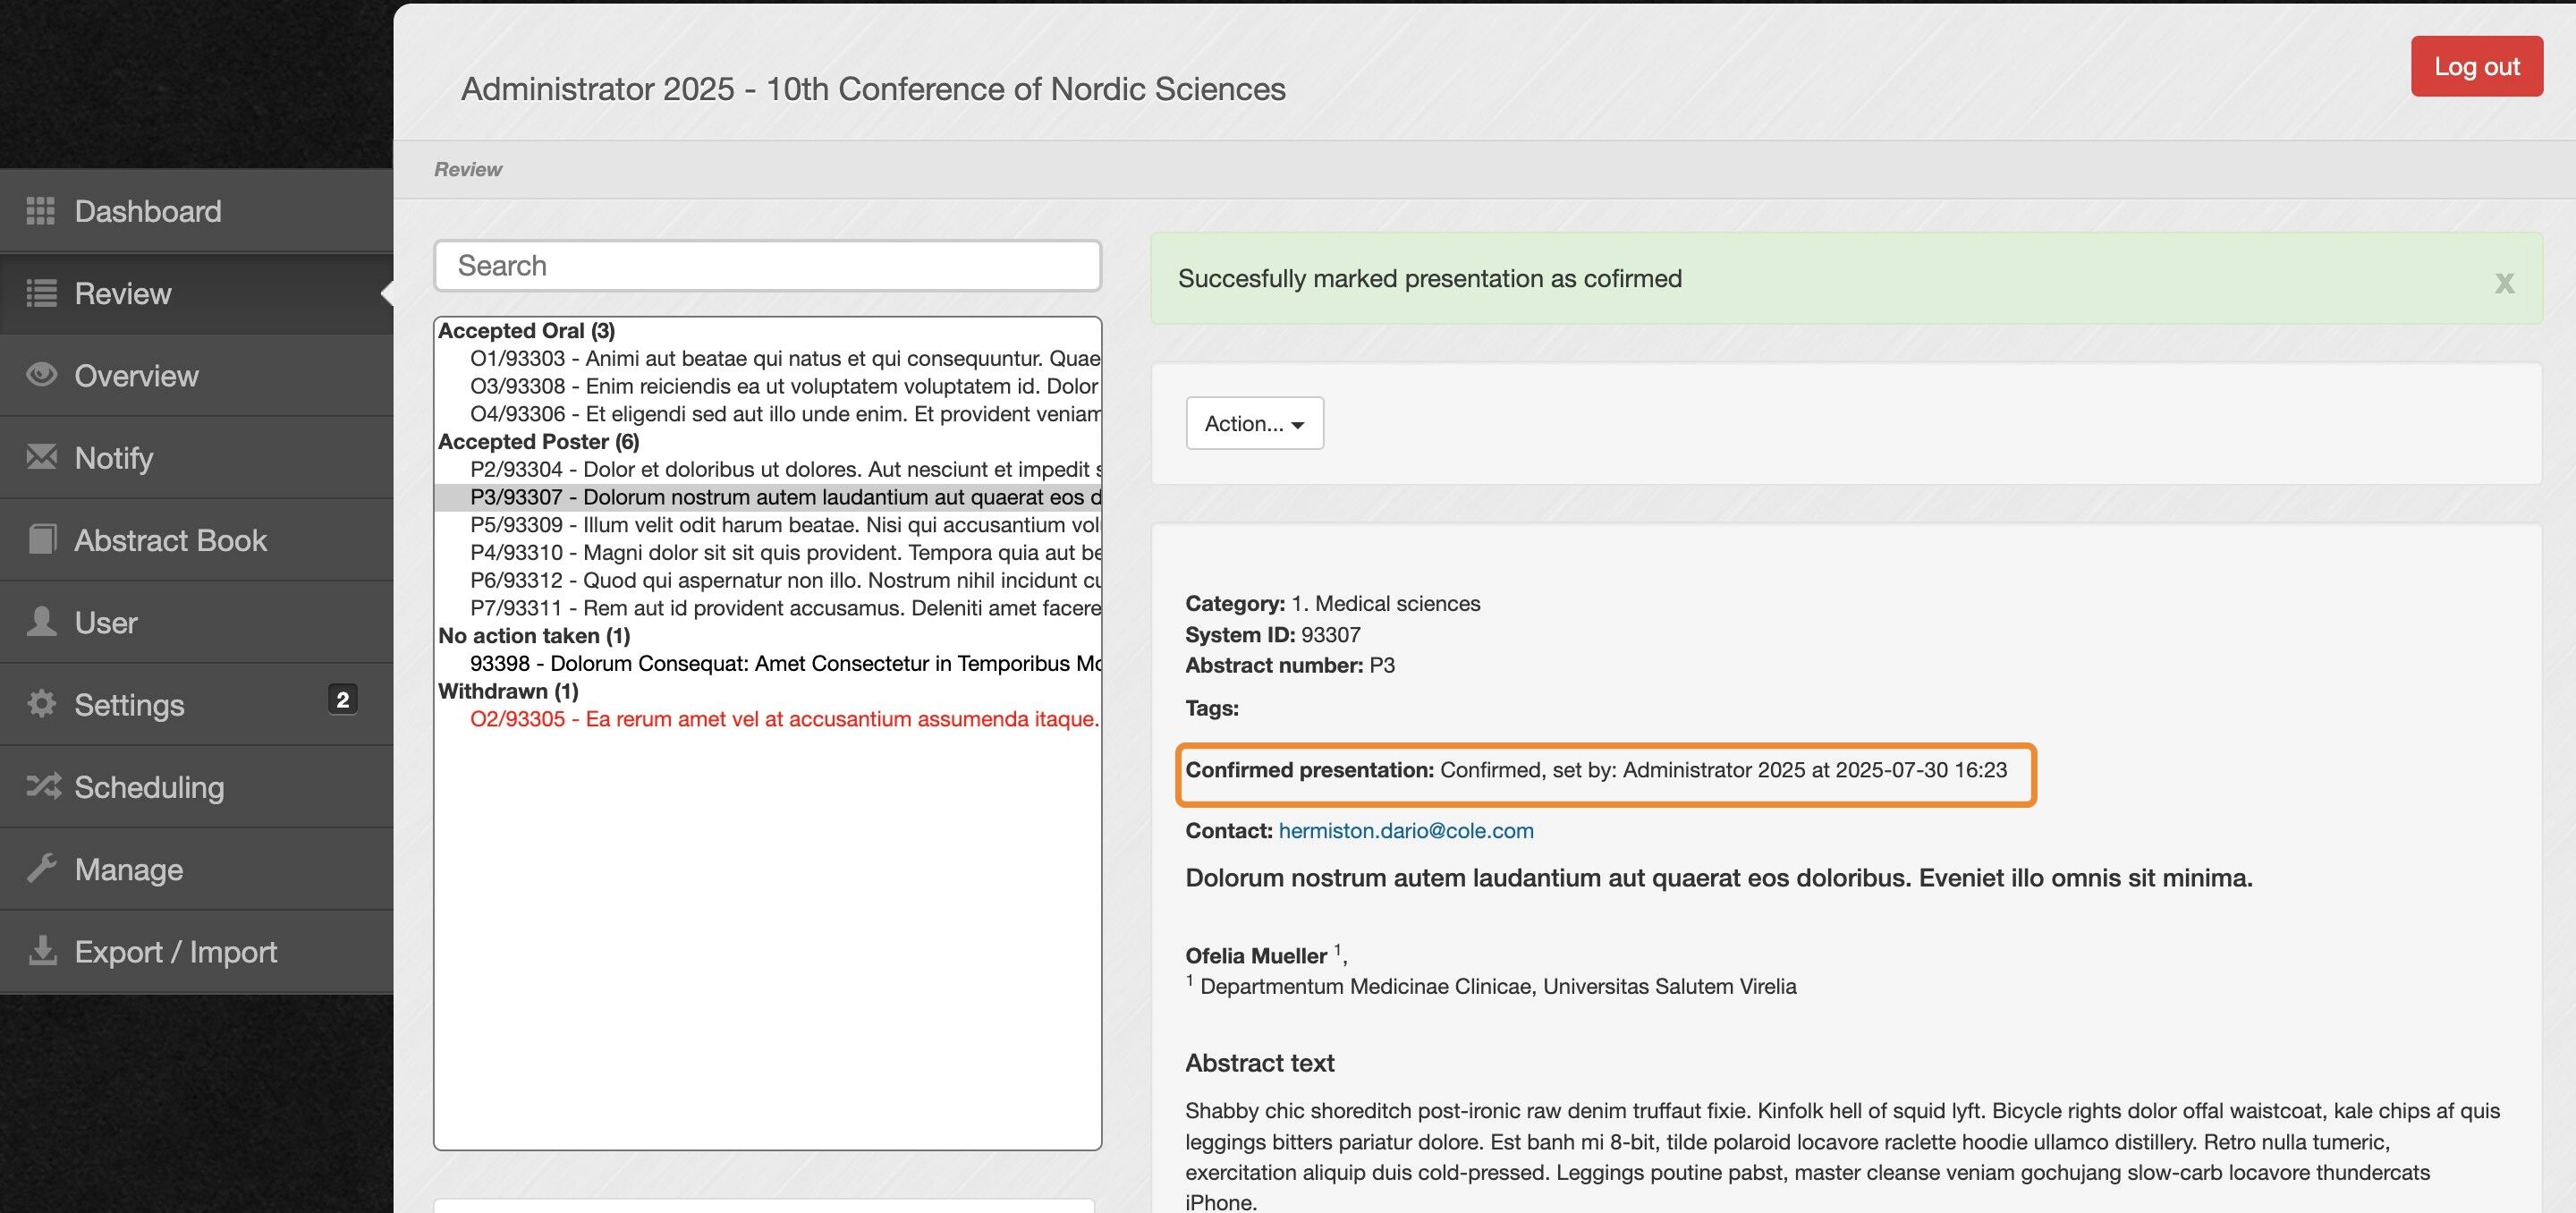Open the Review menu item
This screenshot has height=1213, width=2576.
[x=122, y=293]
